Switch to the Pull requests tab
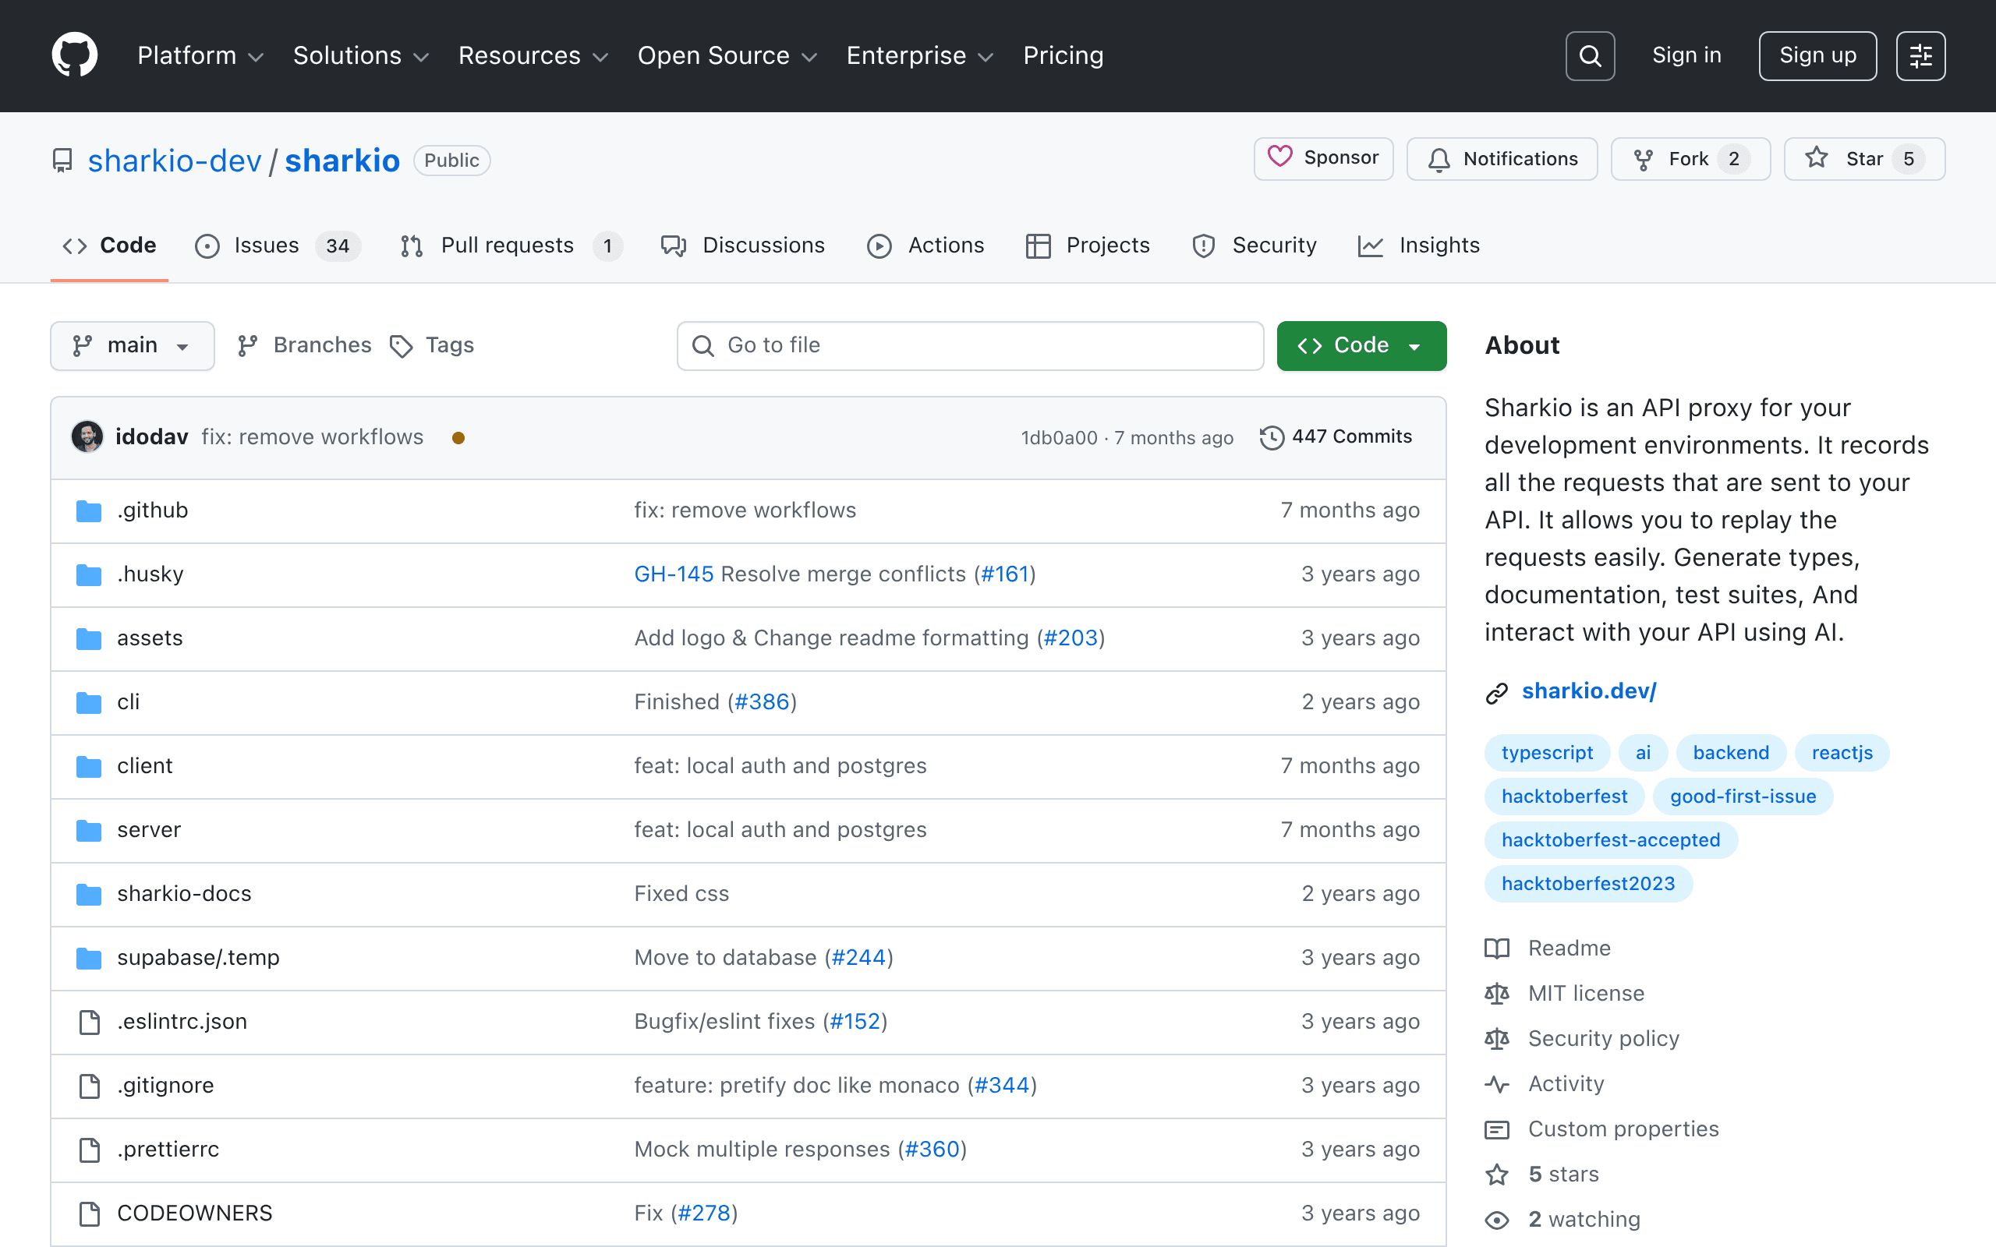This screenshot has width=1996, height=1247. click(511, 246)
